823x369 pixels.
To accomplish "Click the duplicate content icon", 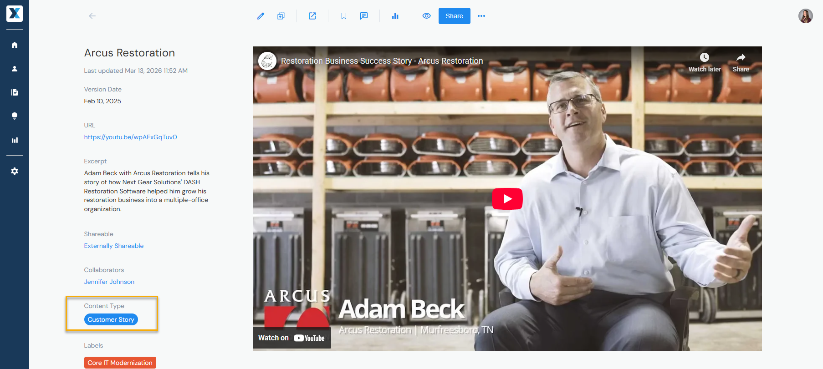I will 281,16.
